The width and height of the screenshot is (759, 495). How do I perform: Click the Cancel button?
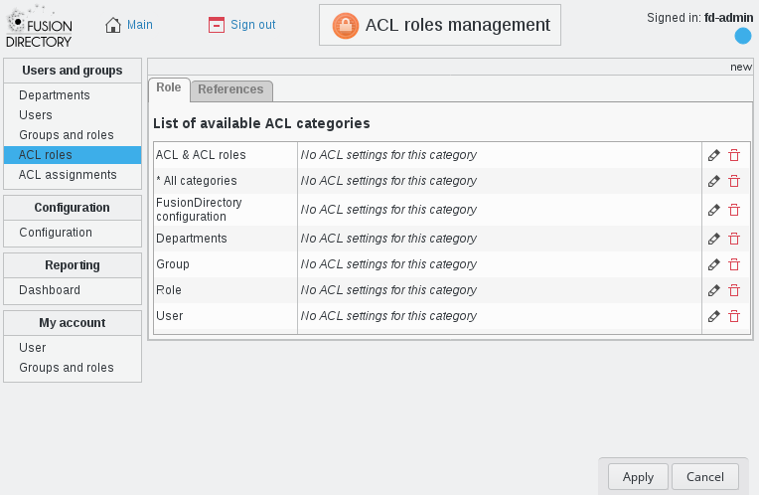pyautogui.click(x=705, y=477)
